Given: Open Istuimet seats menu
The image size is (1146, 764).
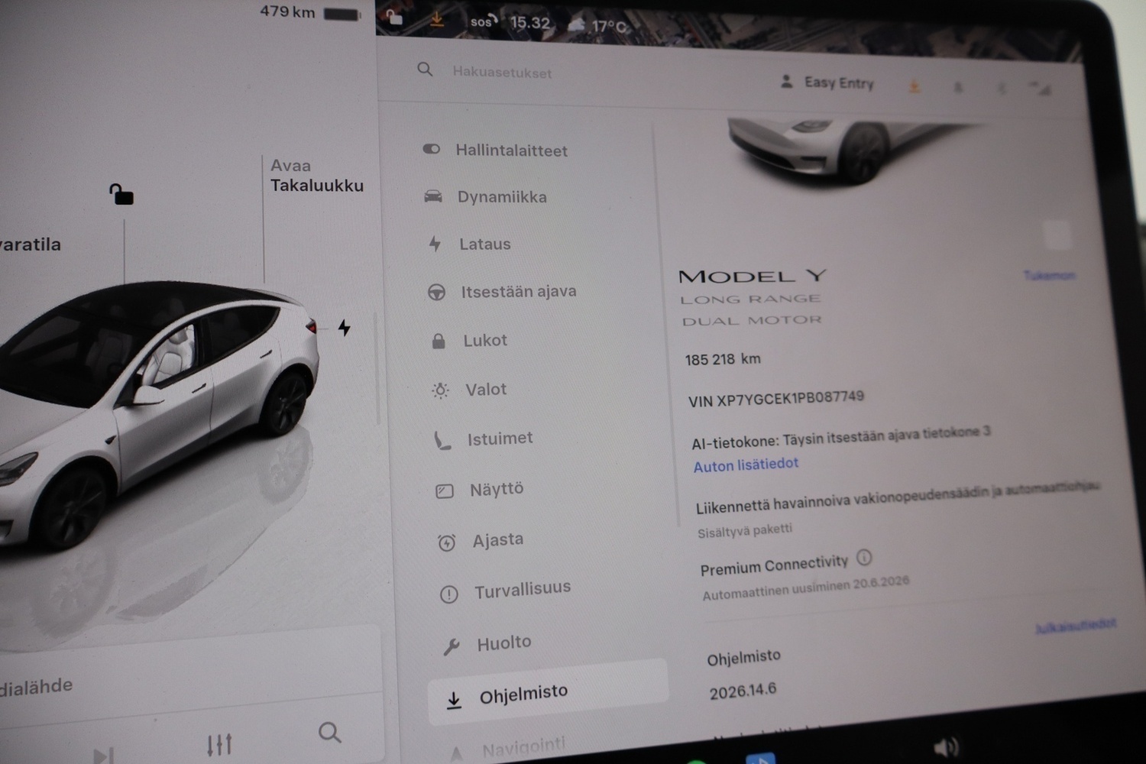Looking at the screenshot, I should click(x=500, y=439).
